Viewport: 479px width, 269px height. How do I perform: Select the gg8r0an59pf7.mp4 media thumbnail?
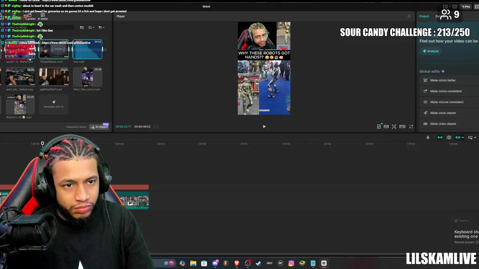click(54, 77)
